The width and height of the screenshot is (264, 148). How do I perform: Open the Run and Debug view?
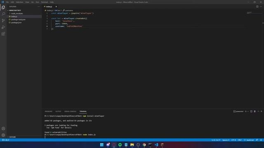tap(3, 27)
